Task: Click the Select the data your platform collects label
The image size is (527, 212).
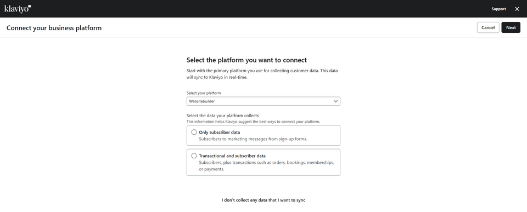Action: pos(222,116)
